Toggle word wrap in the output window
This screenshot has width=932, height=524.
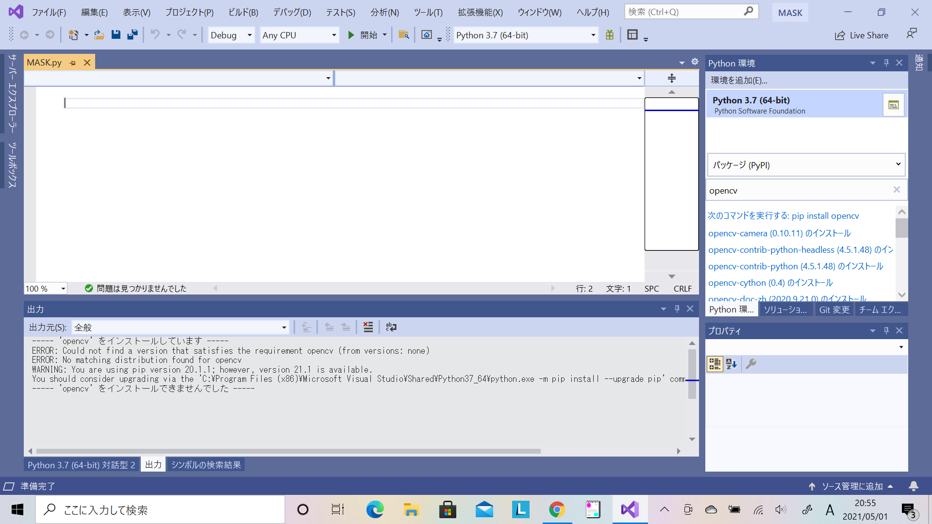[391, 327]
